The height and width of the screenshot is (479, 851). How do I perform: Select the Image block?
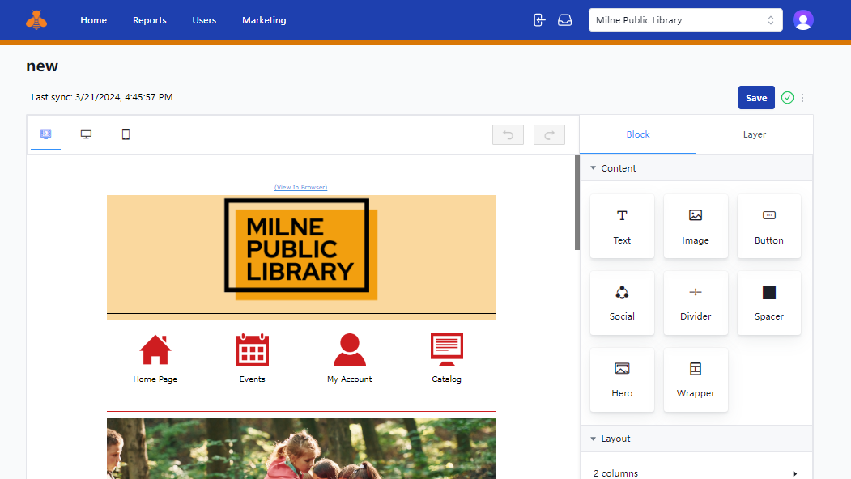696,227
